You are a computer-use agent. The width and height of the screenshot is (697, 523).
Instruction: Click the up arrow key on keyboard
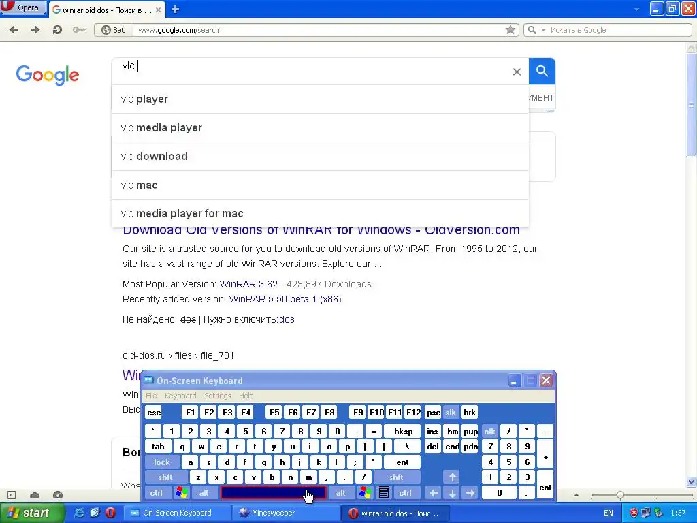point(453,477)
